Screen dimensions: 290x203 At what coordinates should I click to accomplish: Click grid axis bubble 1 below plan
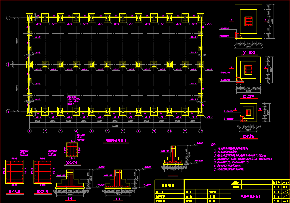point(30,131)
